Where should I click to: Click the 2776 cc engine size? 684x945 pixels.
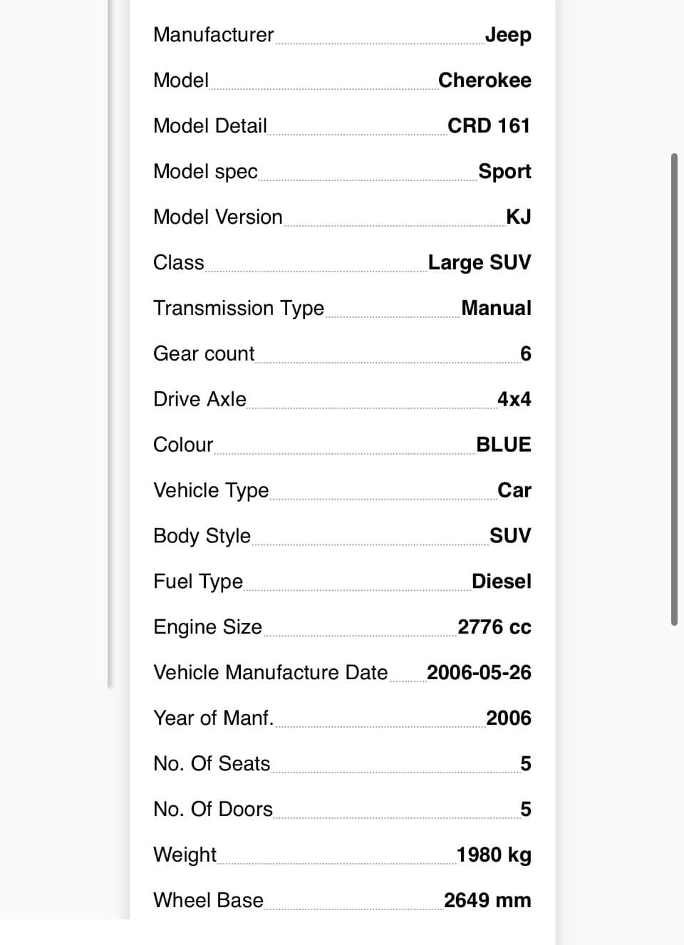(494, 627)
